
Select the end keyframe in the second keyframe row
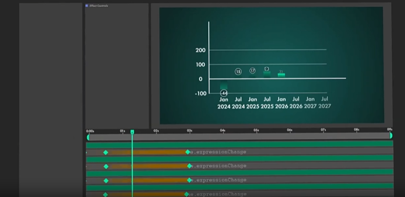189,166
